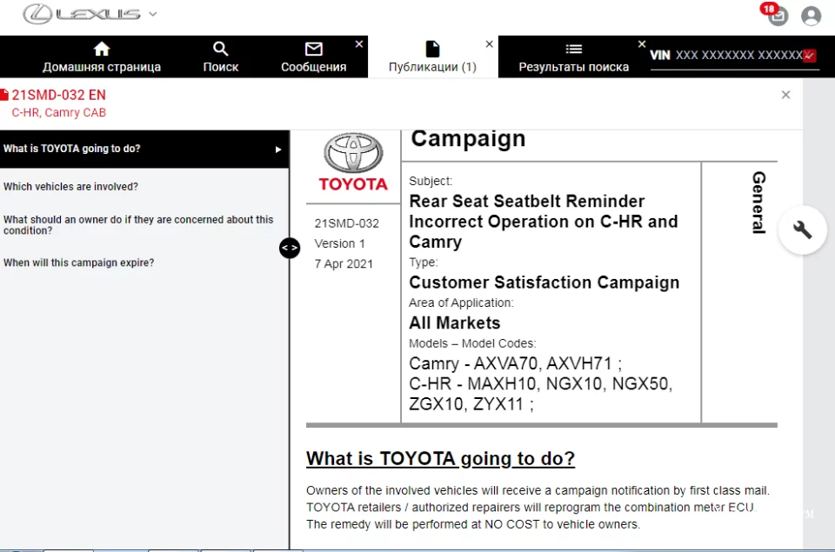Click the 'Customer Satisfaction Campaign' type text

(x=544, y=283)
